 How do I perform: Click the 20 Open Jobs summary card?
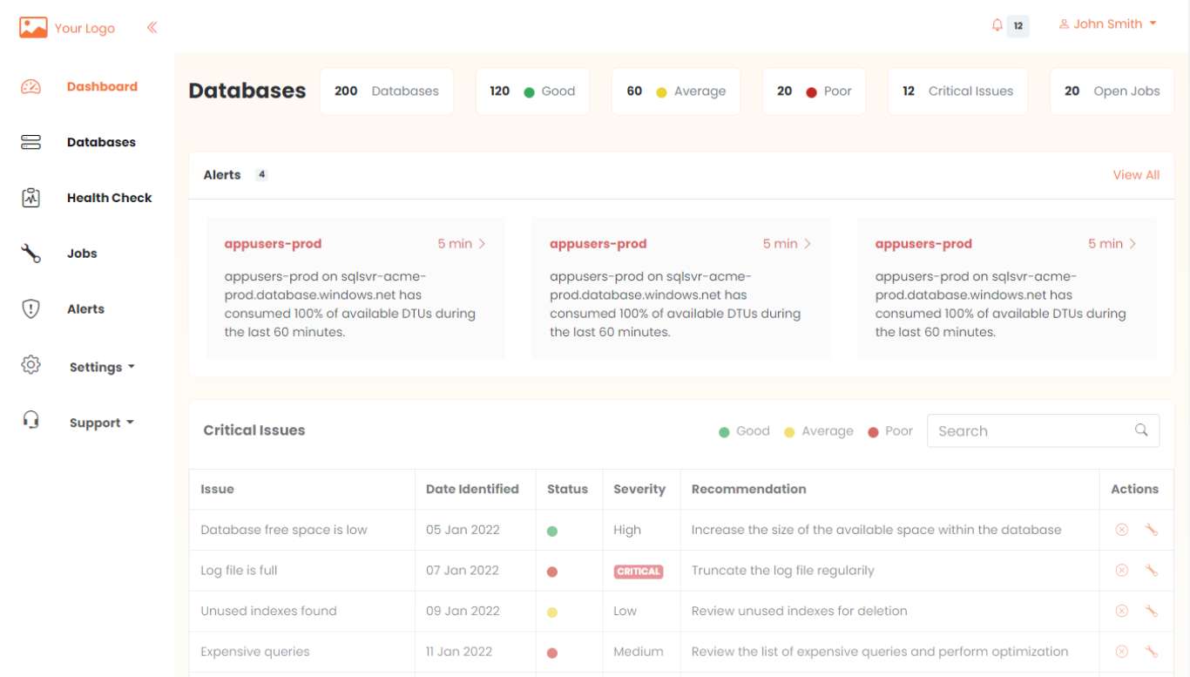pyautogui.click(x=1112, y=91)
